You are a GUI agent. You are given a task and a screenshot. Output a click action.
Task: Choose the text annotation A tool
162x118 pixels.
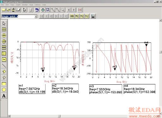pyautogui.click(x=4, y=96)
